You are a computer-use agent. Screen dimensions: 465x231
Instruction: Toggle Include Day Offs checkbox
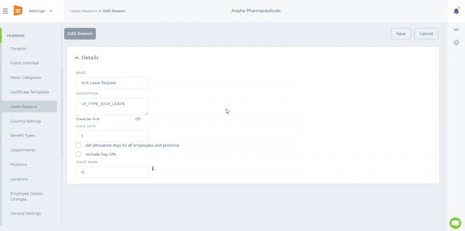[78, 154]
